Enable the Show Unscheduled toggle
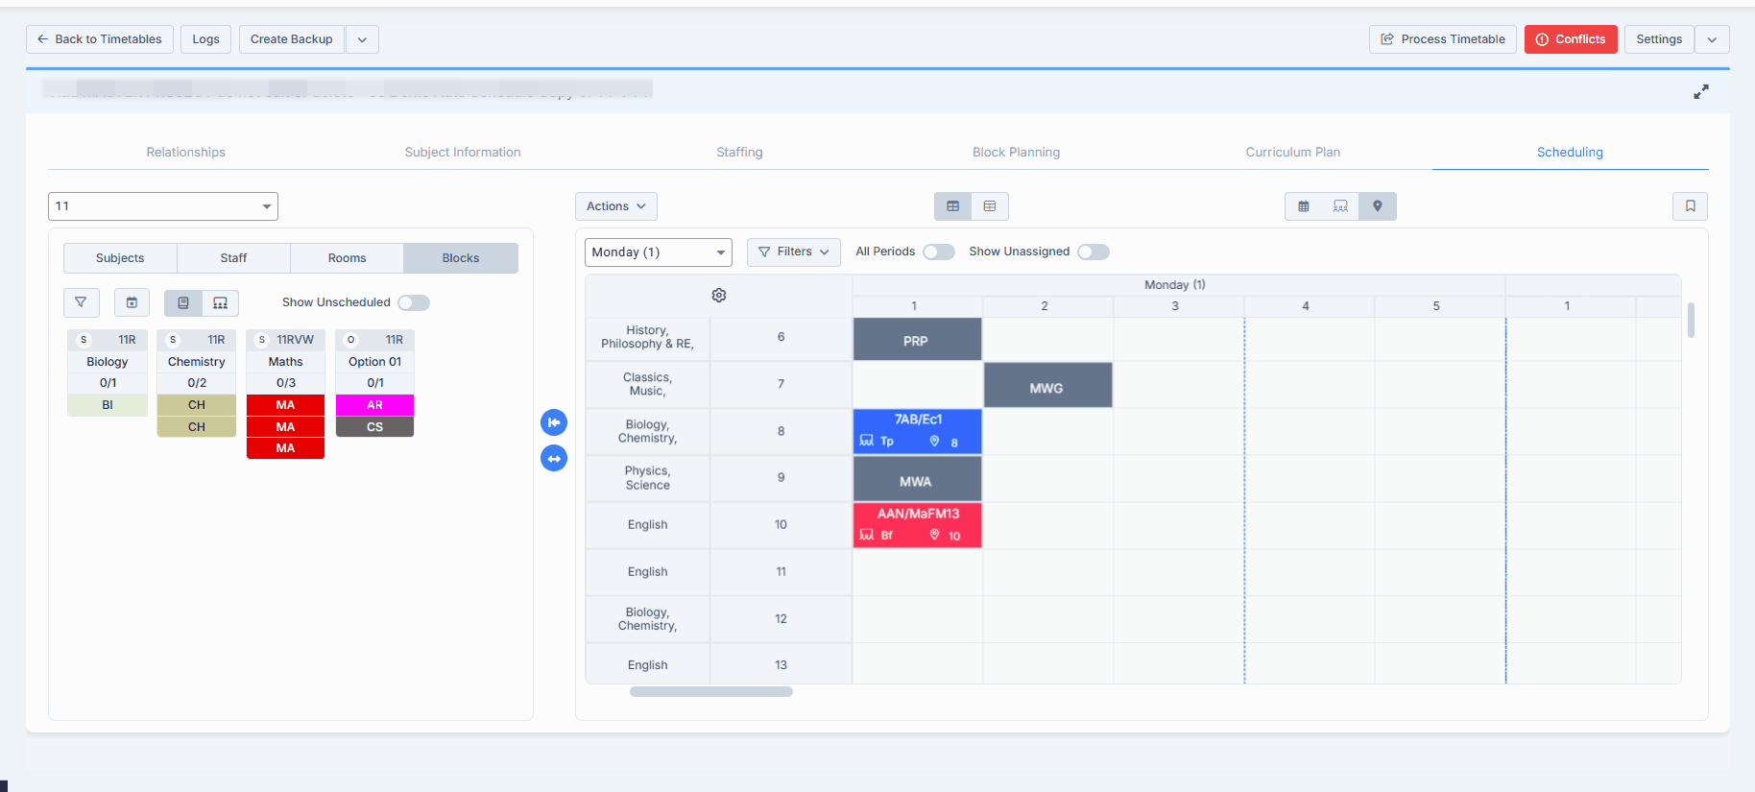Screen dimensions: 1755x792 click(414, 302)
